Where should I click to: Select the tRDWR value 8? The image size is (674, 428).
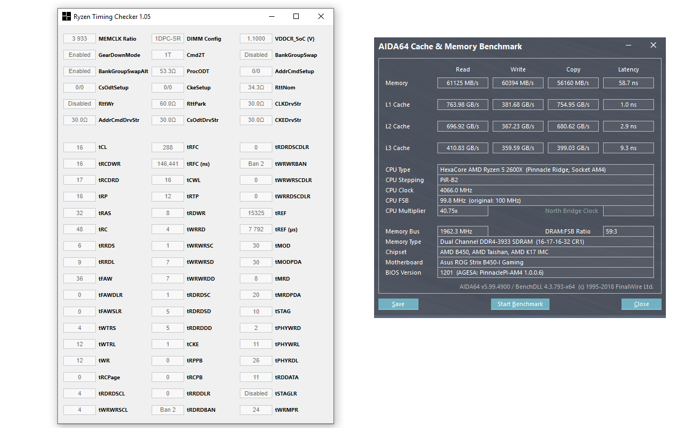(168, 213)
